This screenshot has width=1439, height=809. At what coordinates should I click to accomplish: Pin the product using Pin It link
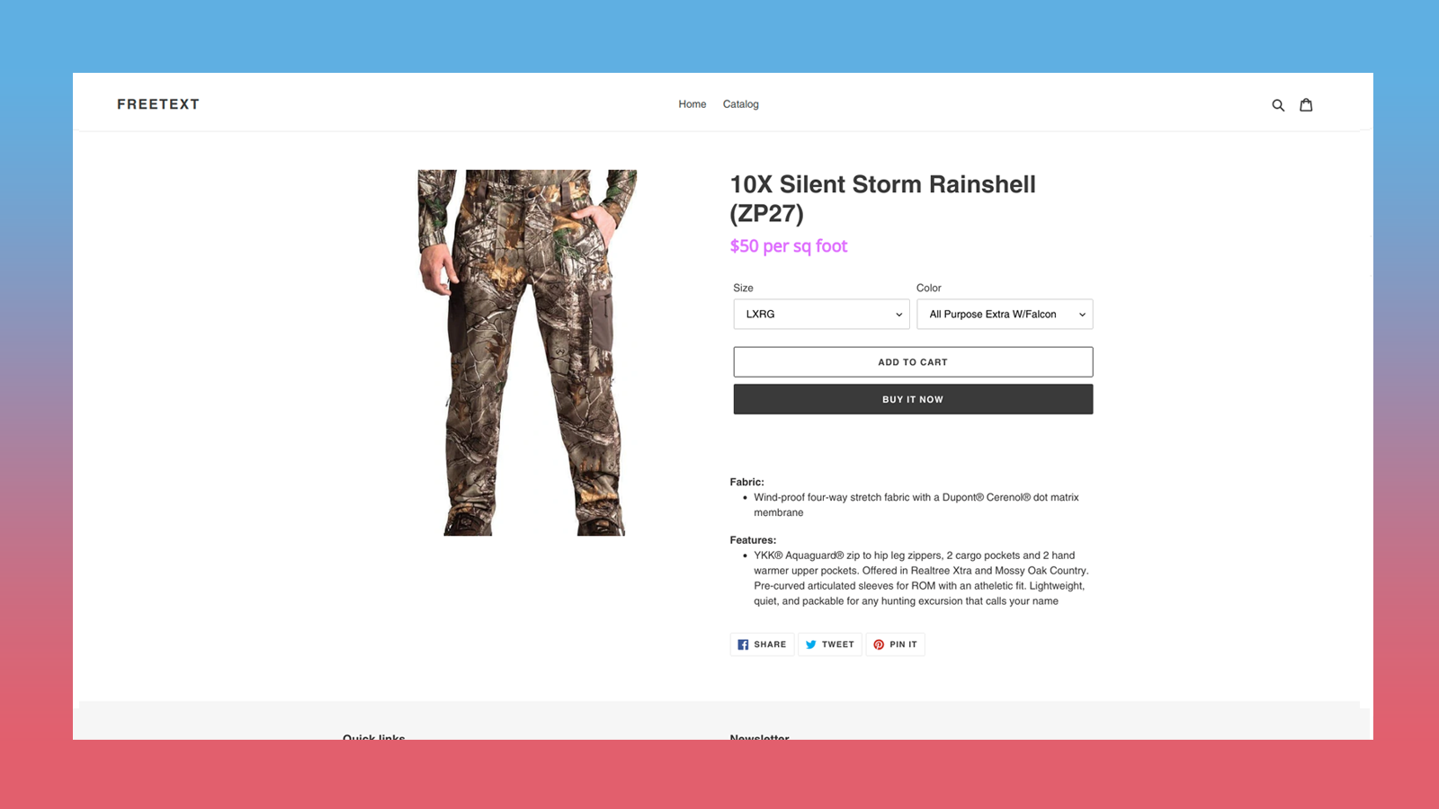[896, 645]
